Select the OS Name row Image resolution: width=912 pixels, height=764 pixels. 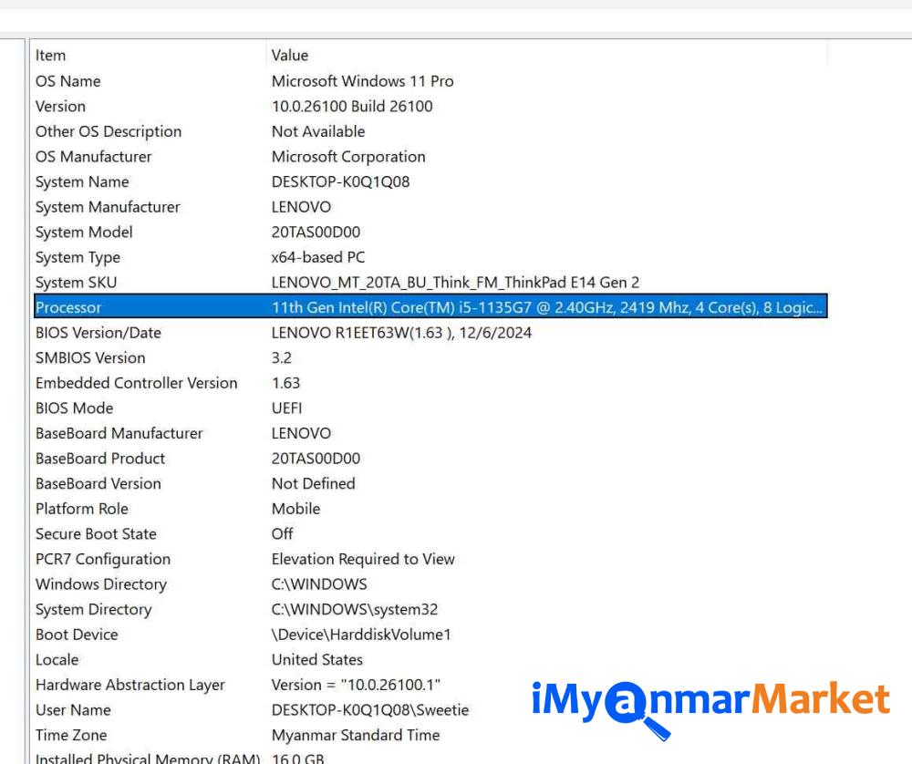pos(67,81)
